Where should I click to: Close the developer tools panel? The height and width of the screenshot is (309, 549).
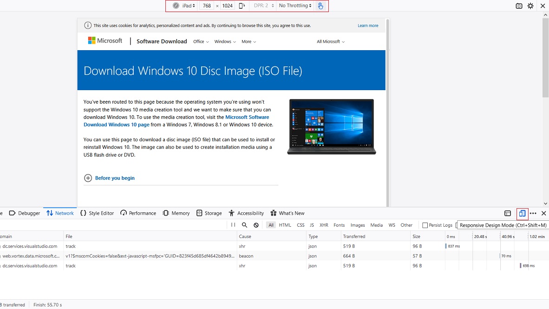[x=544, y=213]
